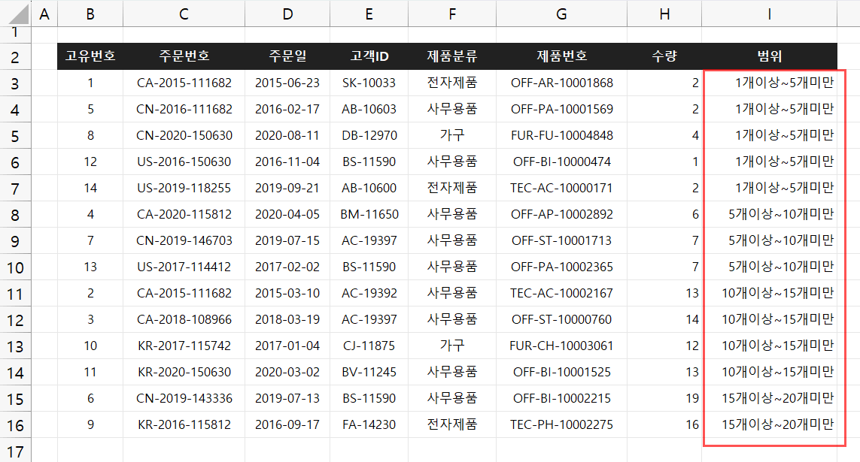The image size is (860, 462).
Task: Select cell with CA-2018-108966
Action: point(184,320)
